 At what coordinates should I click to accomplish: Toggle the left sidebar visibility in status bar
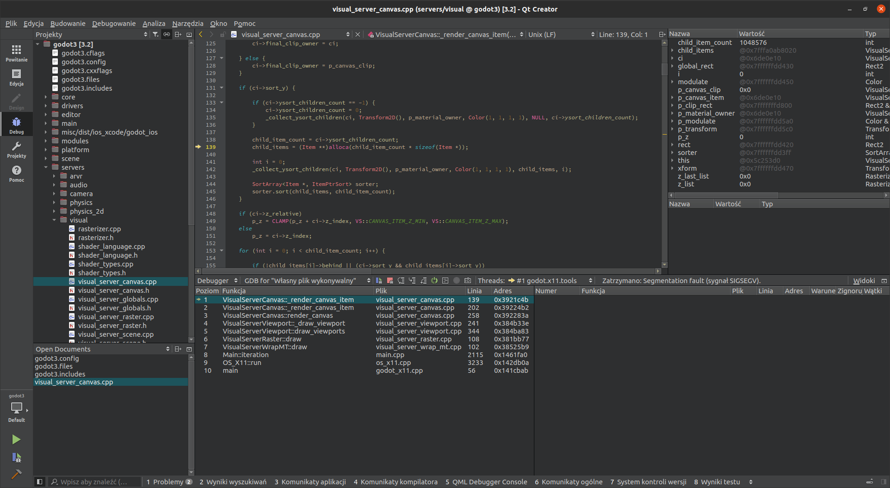tap(40, 482)
